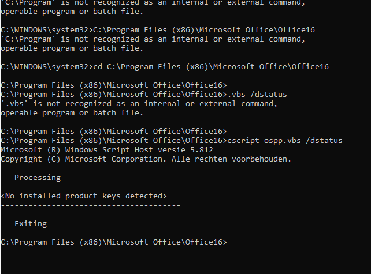Click the empty Office16> prompt above the '.vbs /dstatus' line
The height and width of the screenshot is (274, 371).
[114, 85]
